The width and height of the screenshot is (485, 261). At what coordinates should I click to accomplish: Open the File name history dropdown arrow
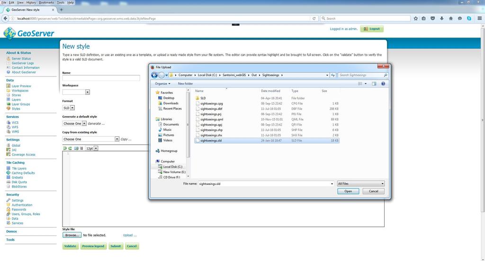tap(332, 184)
